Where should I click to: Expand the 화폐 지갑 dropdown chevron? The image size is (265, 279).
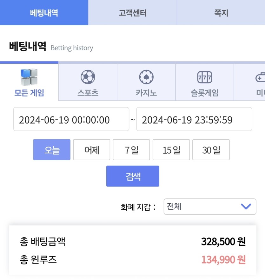246,206
